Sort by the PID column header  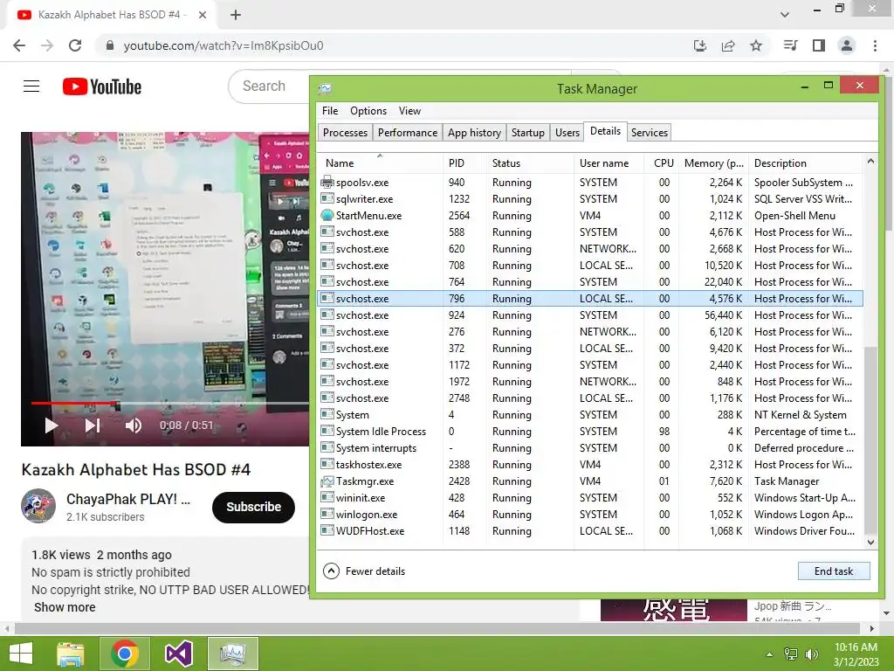pyautogui.click(x=464, y=163)
